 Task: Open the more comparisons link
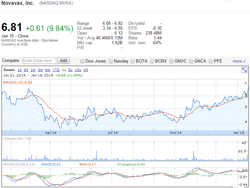(x=239, y=61)
